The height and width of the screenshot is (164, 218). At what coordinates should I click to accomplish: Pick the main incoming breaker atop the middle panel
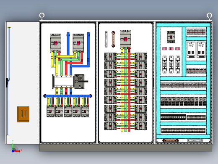(x=125, y=39)
